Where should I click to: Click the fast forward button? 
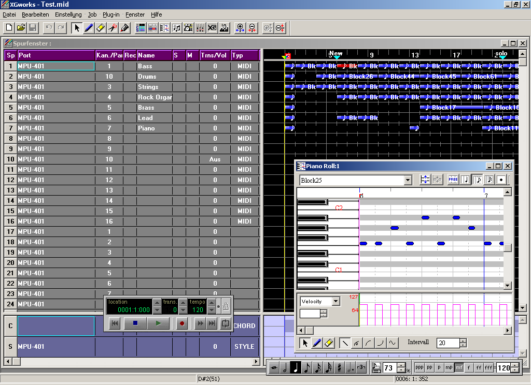(201, 323)
